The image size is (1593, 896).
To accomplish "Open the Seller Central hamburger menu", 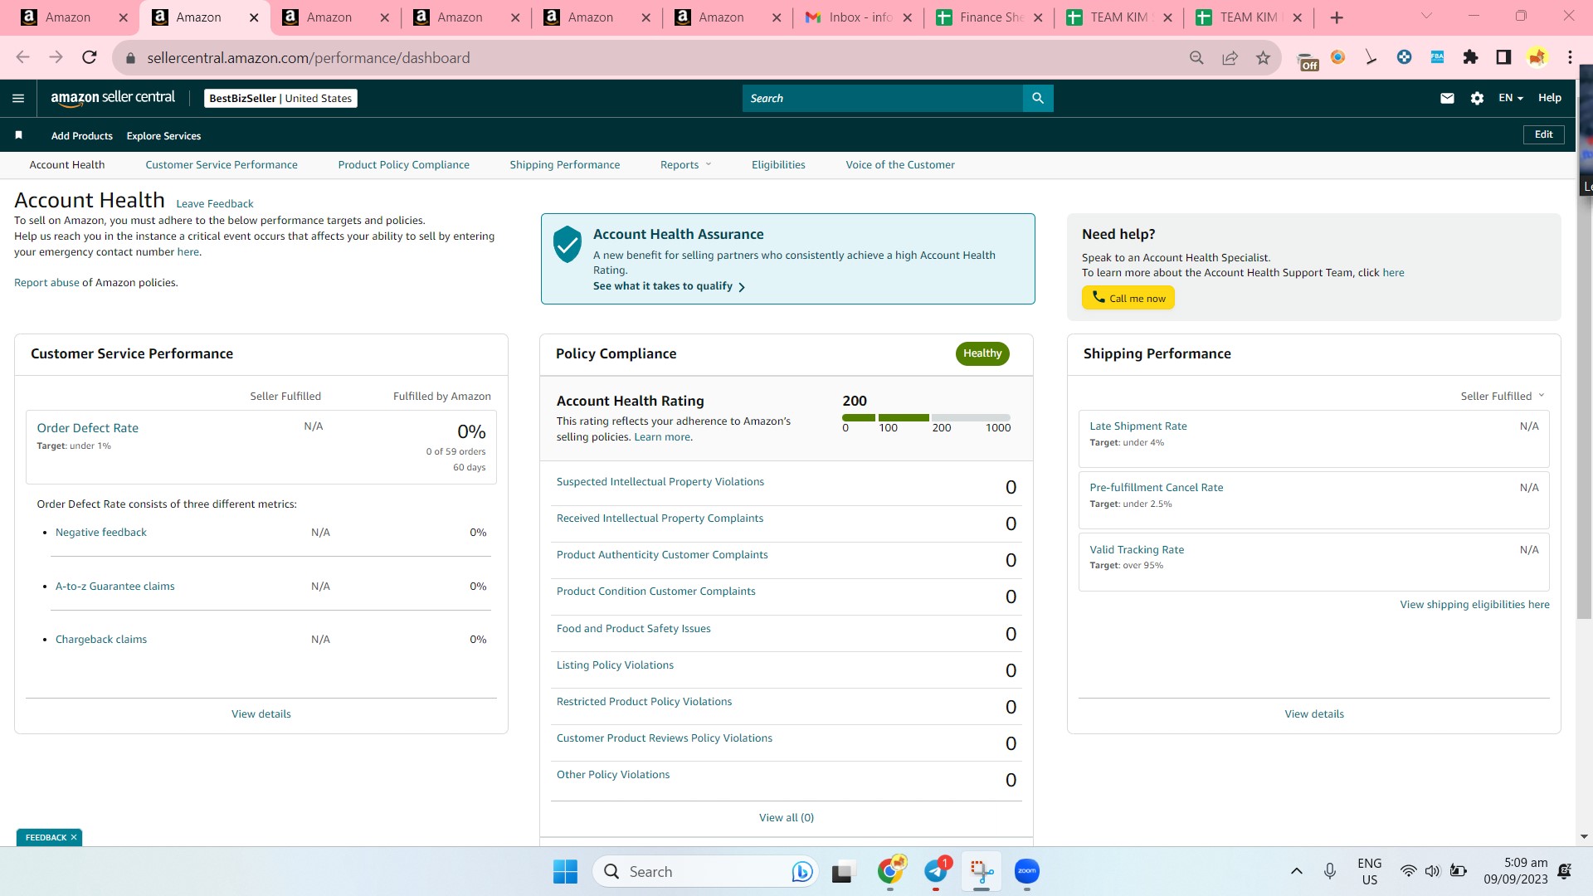I will [x=18, y=98].
